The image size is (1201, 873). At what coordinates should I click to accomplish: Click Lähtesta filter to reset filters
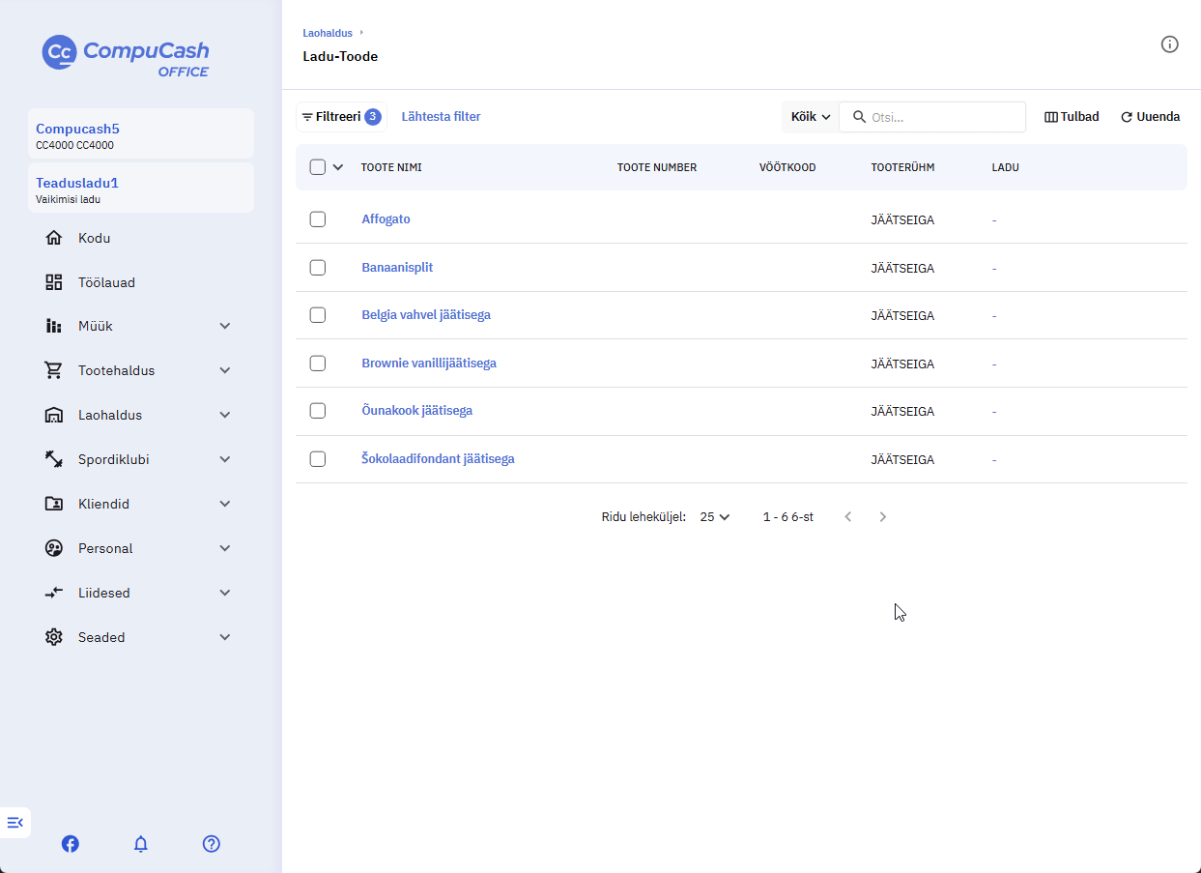[441, 117]
